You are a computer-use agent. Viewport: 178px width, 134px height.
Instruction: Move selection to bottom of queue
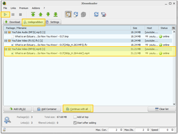[x=55, y=15]
